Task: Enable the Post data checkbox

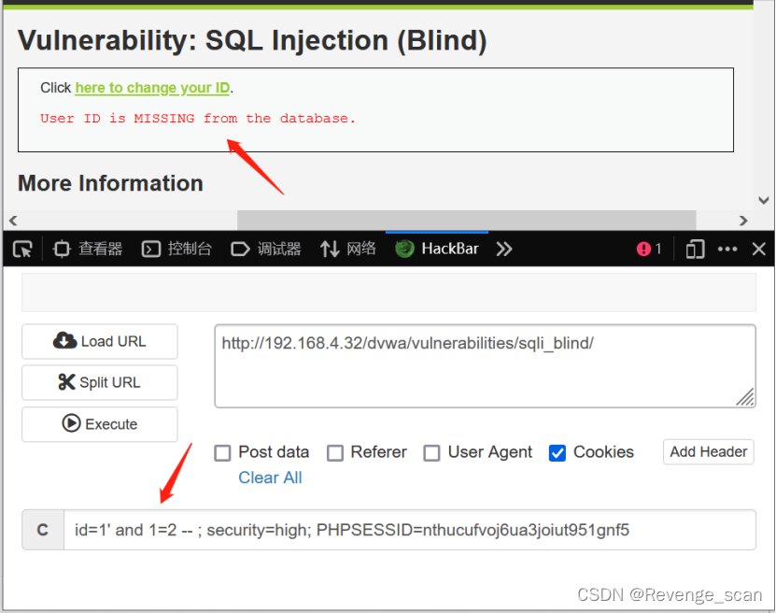Action: click(x=222, y=453)
